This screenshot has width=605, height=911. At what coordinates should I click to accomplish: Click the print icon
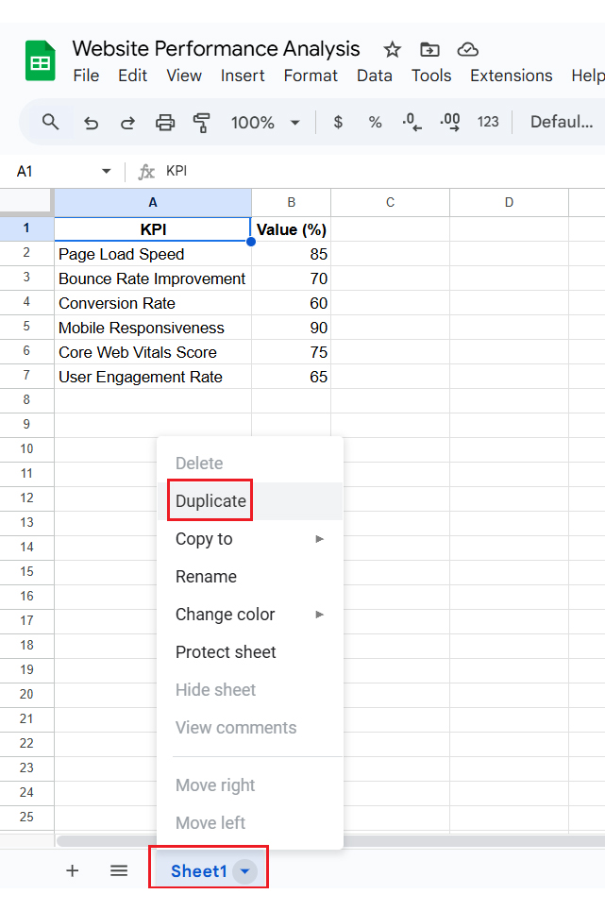point(165,123)
